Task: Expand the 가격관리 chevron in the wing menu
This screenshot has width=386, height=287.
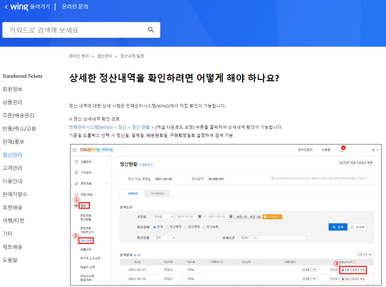Action: [x=107, y=172]
